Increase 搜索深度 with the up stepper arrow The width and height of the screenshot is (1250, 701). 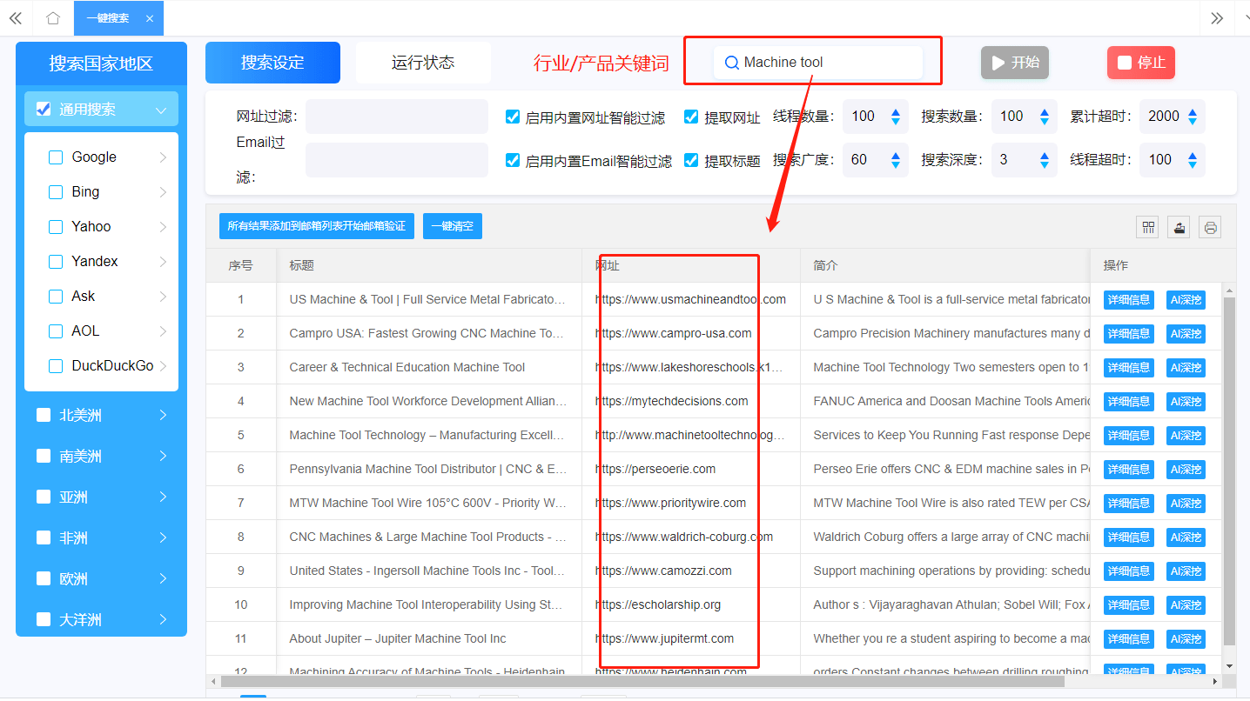(1045, 154)
